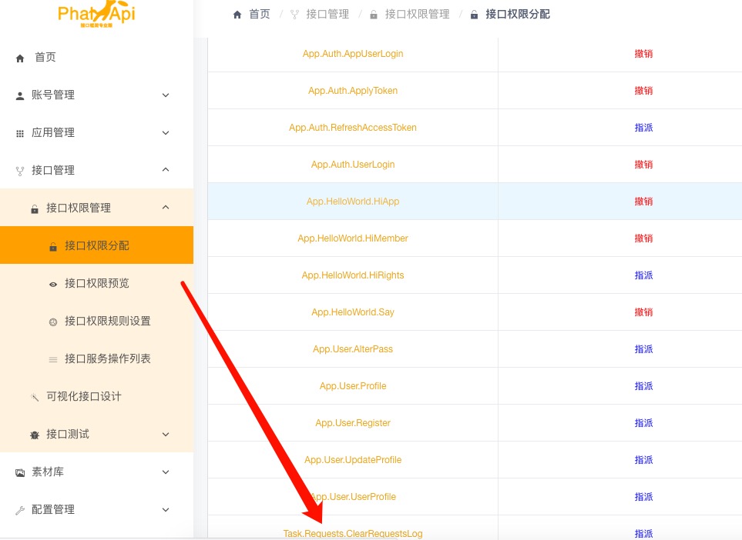Revoke permission for App.Auth.AppUserLogin
Image resolution: width=742 pixels, height=540 pixels.
pyautogui.click(x=643, y=54)
